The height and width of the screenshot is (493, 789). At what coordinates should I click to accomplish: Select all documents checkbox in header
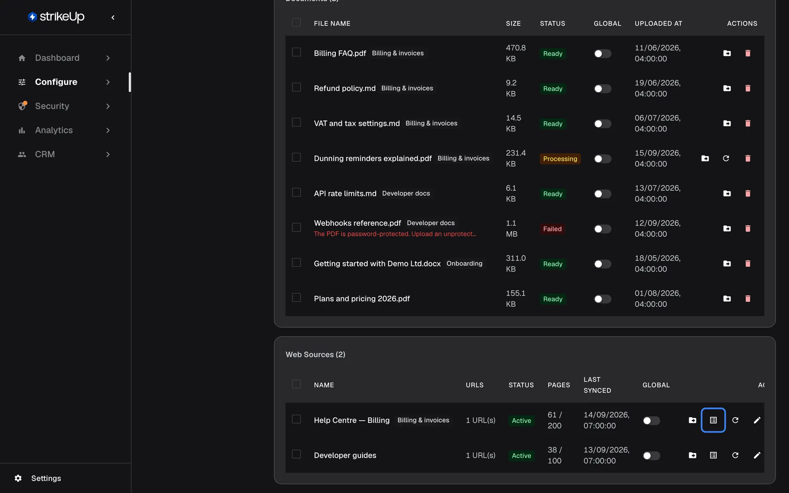[x=296, y=22]
